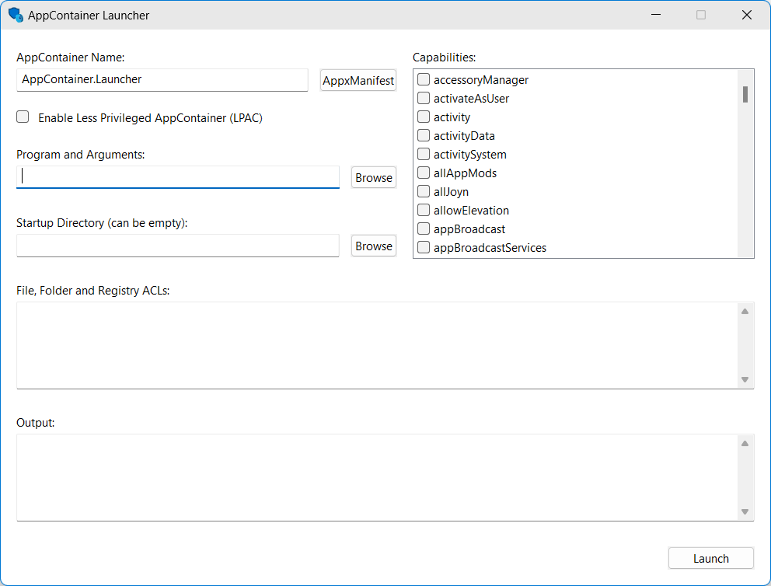Enable the activateAsUser capability
Screen dimensions: 771x586
(x=424, y=98)
